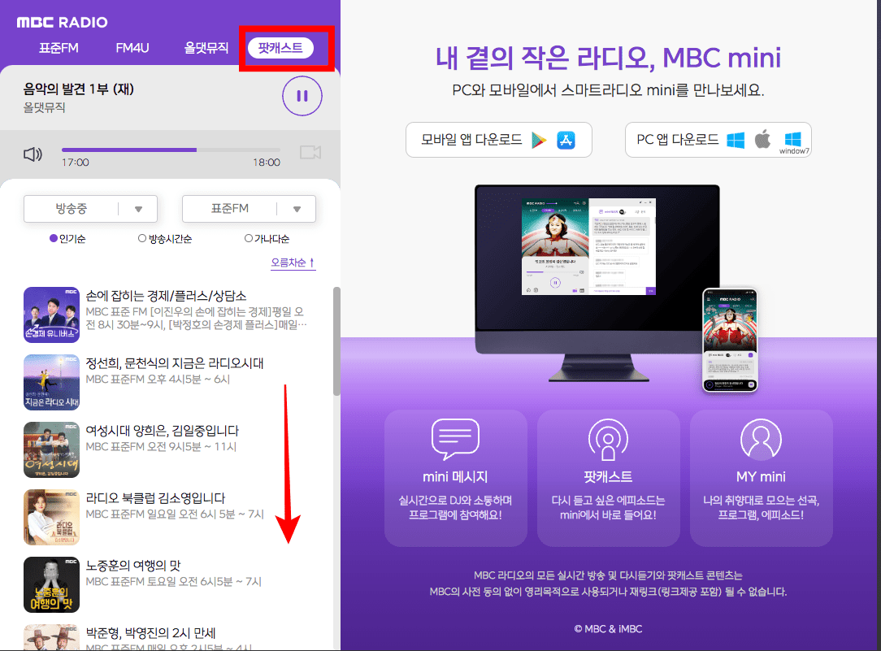
Task: Click the 올댓뮤직 label under now playing
Action: 45,107
